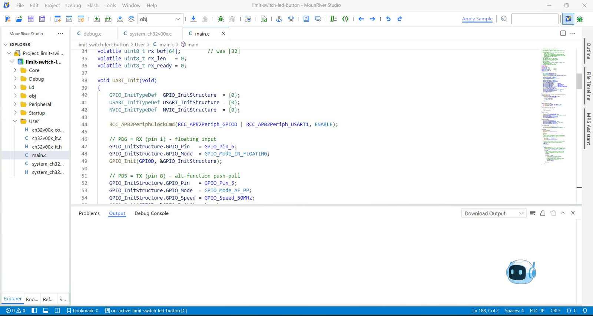Expand the Debug folder
593x316 pixels.
[x=15, y=79]
